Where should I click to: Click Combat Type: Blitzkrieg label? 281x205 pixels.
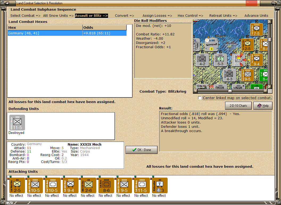pos(163,92)
